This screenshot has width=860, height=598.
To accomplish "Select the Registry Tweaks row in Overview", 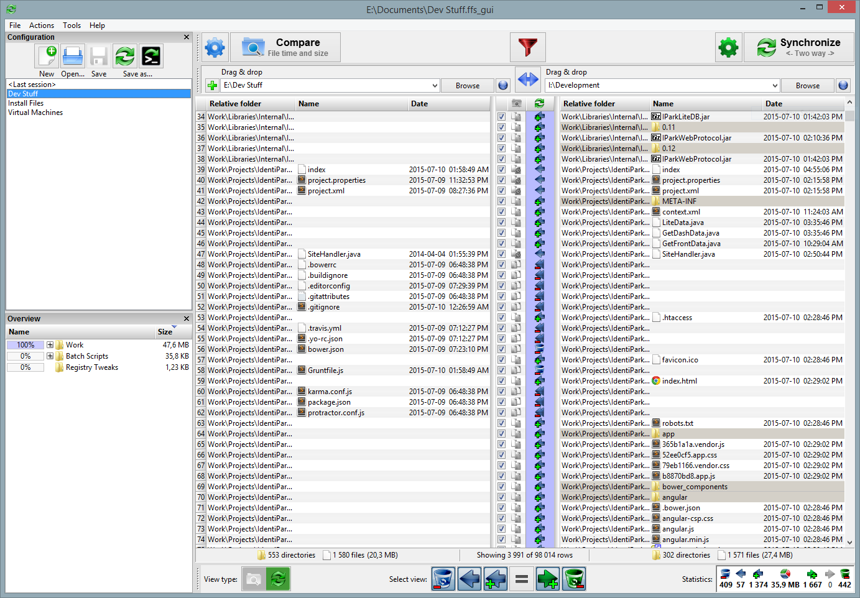I will (x=98, y=367).
